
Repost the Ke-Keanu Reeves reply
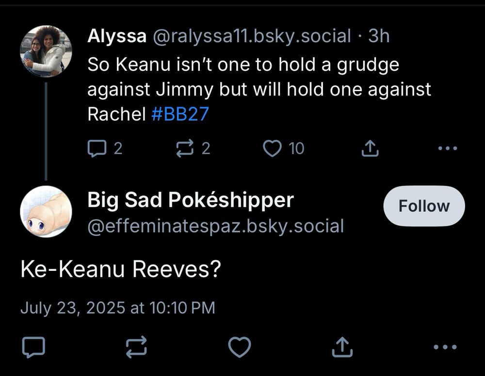pos(136,346)
